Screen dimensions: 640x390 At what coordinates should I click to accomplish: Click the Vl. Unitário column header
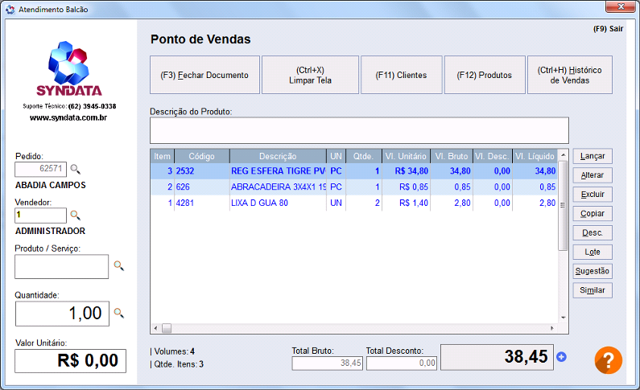[406, 156]
